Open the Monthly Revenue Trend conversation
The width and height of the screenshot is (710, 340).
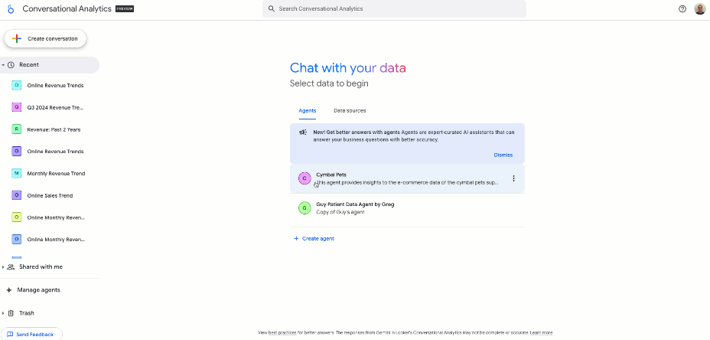[56, 174]
